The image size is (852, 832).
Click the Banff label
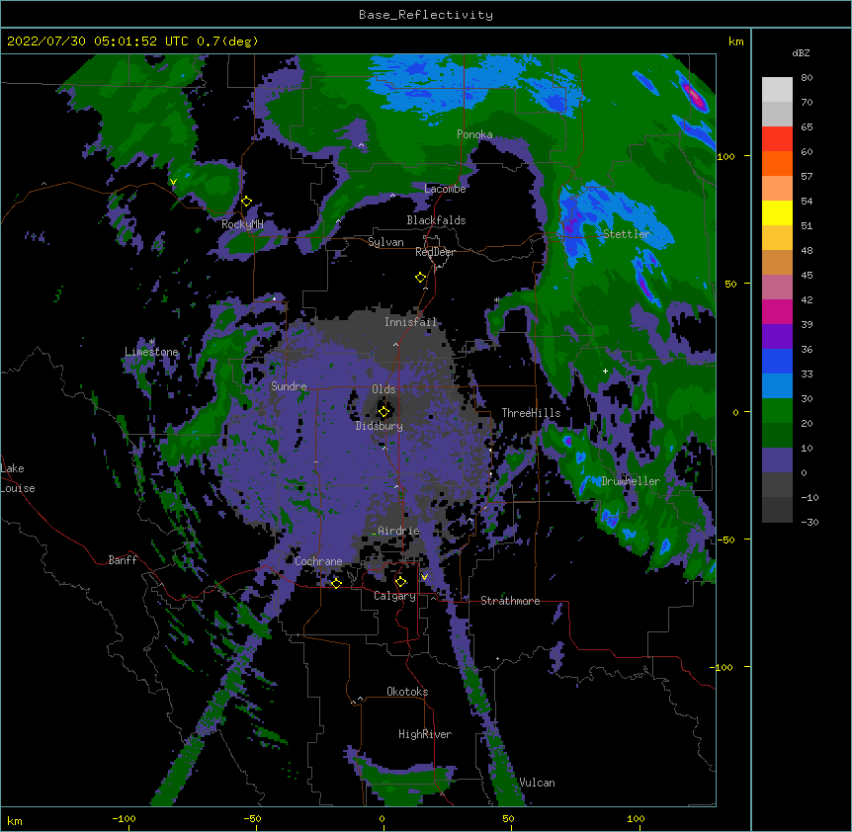(123, 560)
